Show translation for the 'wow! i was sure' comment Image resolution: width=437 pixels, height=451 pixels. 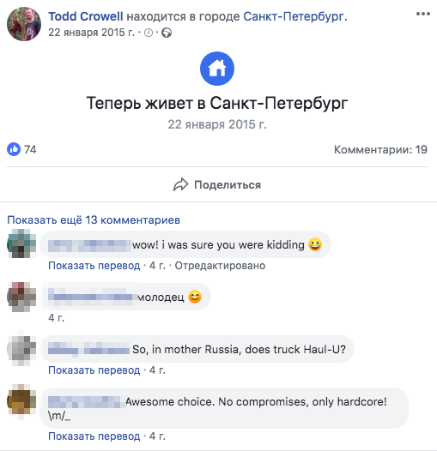tap(94, 266)
